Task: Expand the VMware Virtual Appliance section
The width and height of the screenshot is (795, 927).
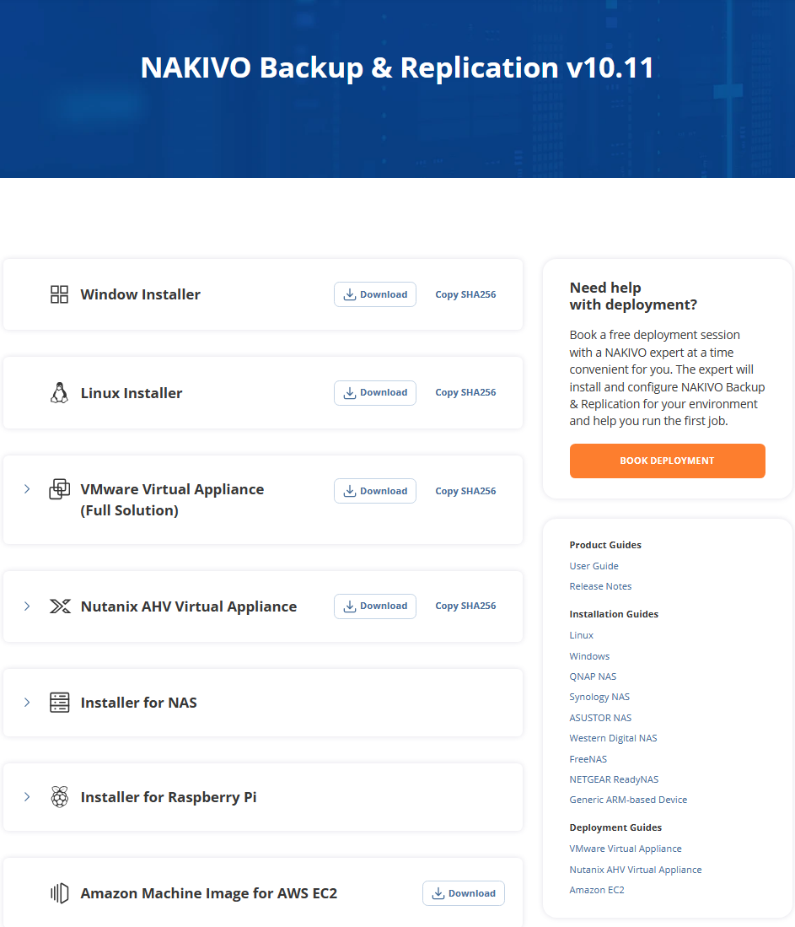Action: (x=27, y=489)
